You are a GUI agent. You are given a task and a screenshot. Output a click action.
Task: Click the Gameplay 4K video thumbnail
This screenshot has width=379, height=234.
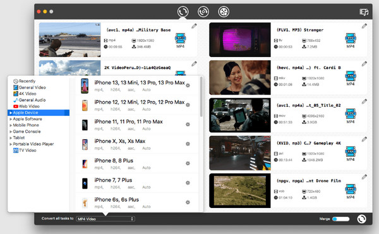tap(240, 153)
